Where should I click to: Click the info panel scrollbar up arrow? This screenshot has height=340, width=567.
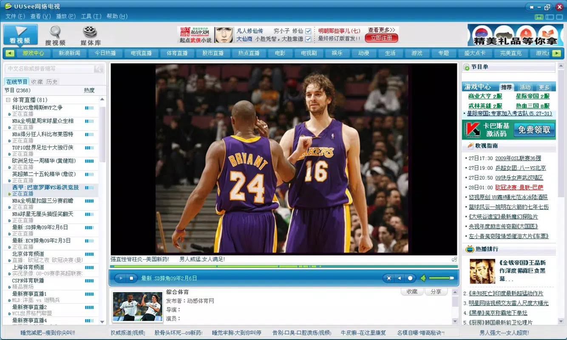tap(455, 293)
